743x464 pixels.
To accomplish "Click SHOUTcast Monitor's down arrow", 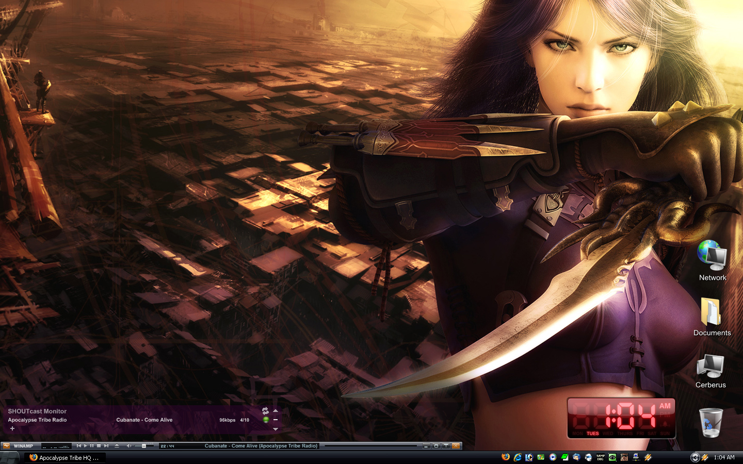I will 276,429.
